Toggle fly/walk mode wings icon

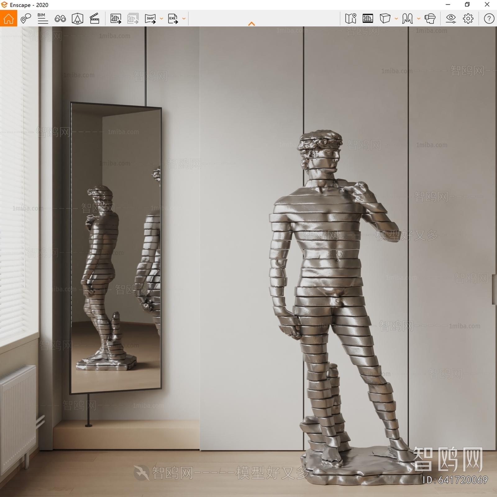[x=407, y=19]
